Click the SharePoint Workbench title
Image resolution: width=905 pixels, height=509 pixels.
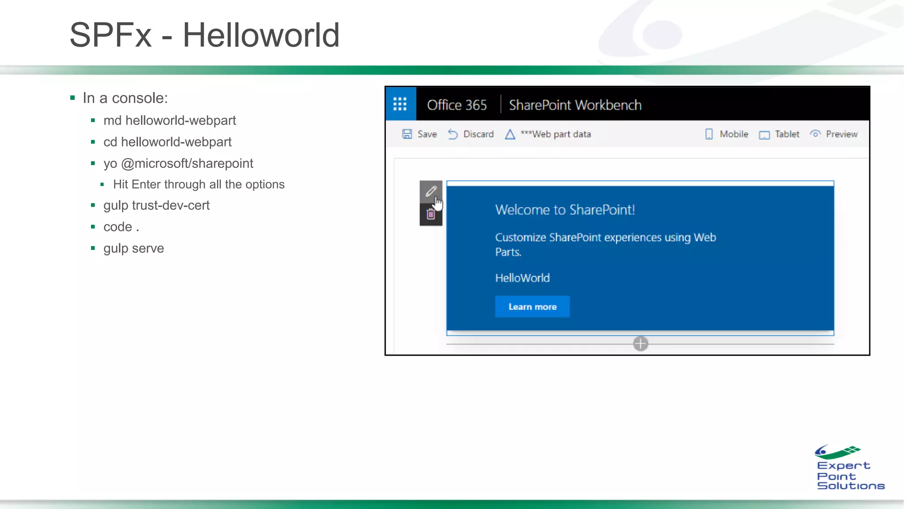point(575,105)
